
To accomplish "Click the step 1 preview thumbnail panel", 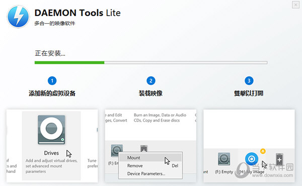I will click(x=52, y=146).
